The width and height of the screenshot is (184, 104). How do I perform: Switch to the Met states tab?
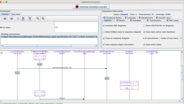pyautogui.click(x=173, y=20)
